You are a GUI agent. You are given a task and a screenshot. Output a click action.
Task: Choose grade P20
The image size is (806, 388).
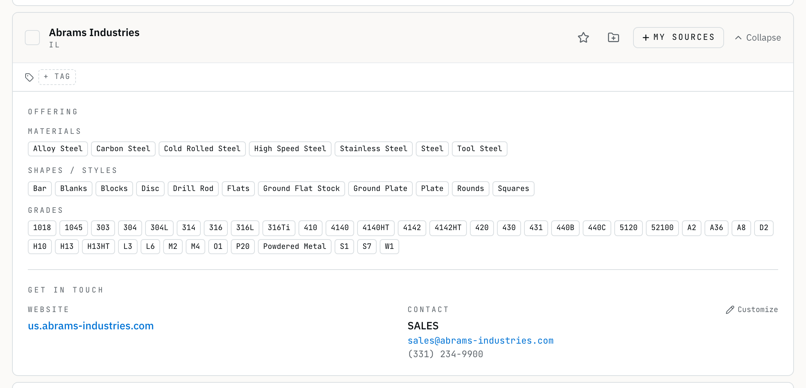pos(243,247)
